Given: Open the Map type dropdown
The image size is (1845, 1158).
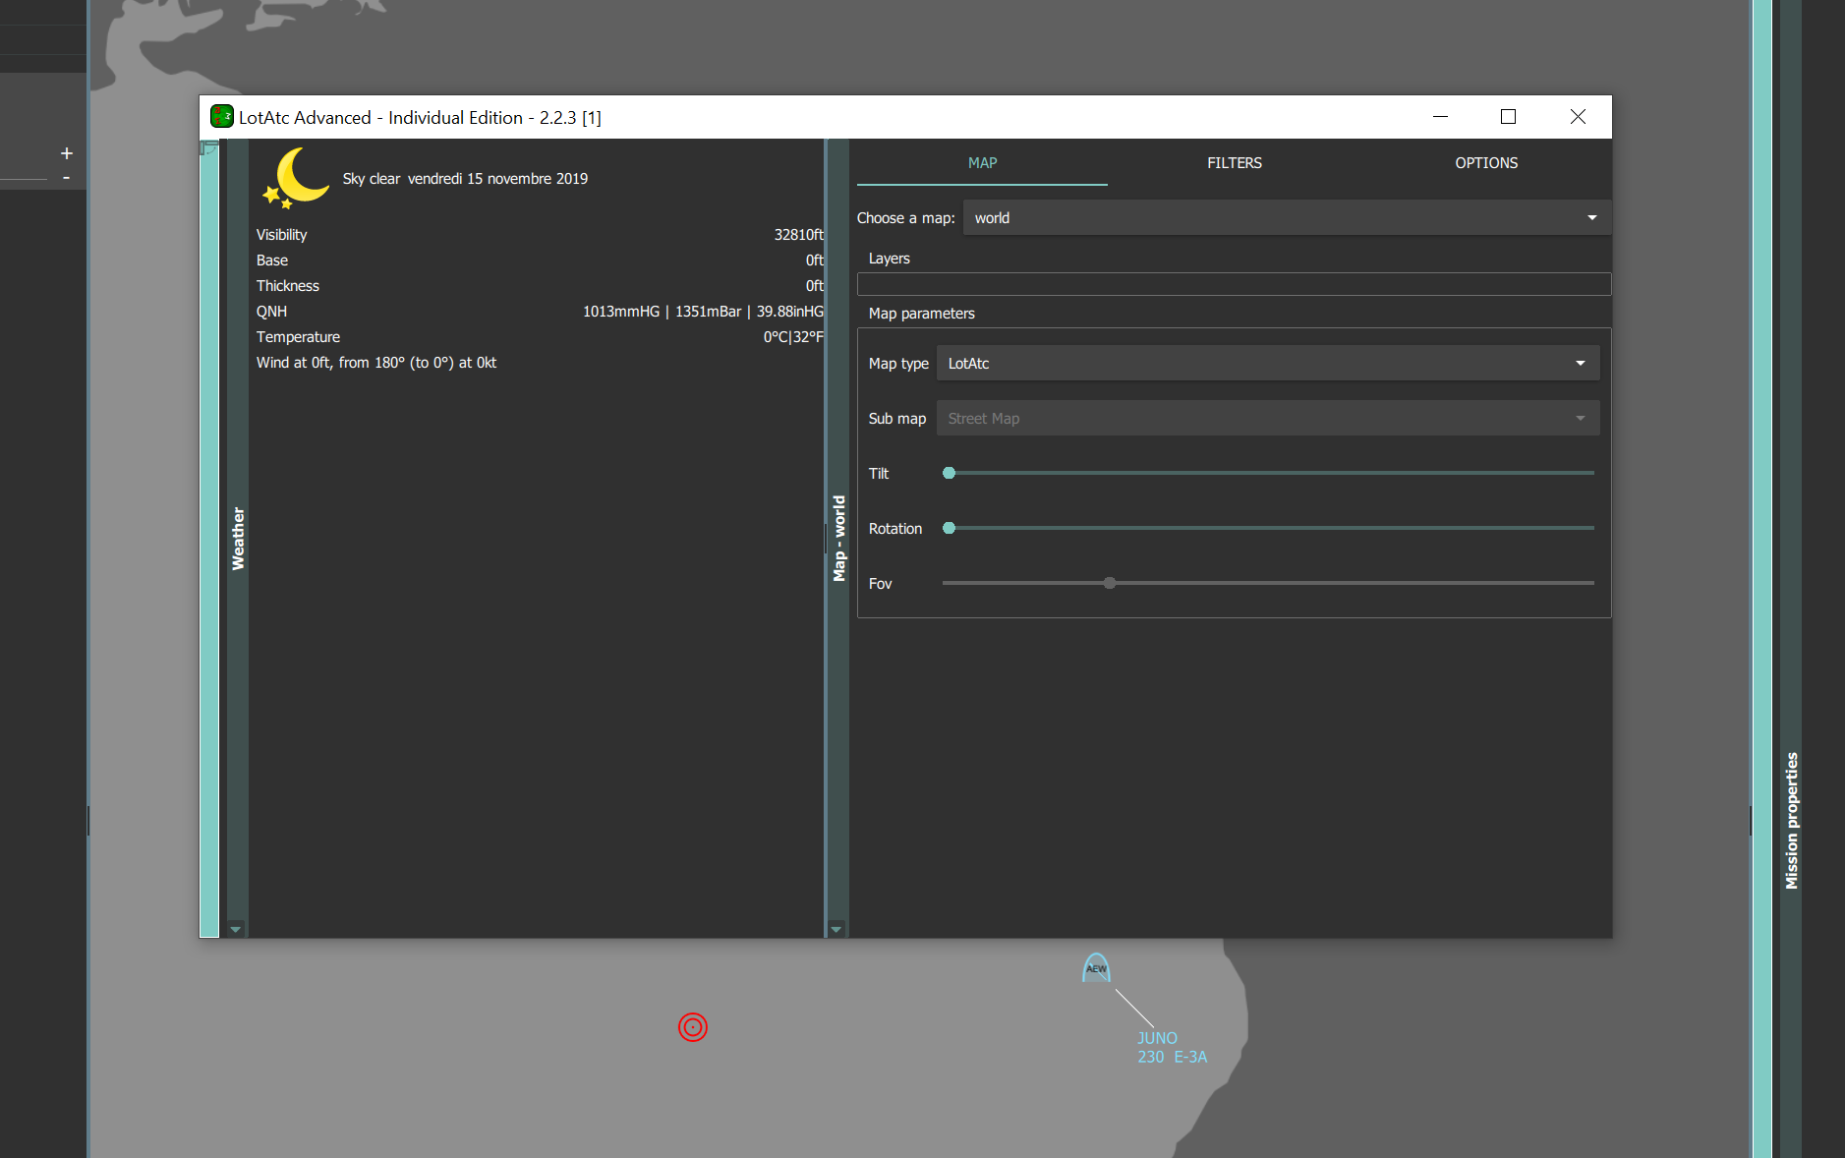Looking at the screenshot, I should (1267, 364).
